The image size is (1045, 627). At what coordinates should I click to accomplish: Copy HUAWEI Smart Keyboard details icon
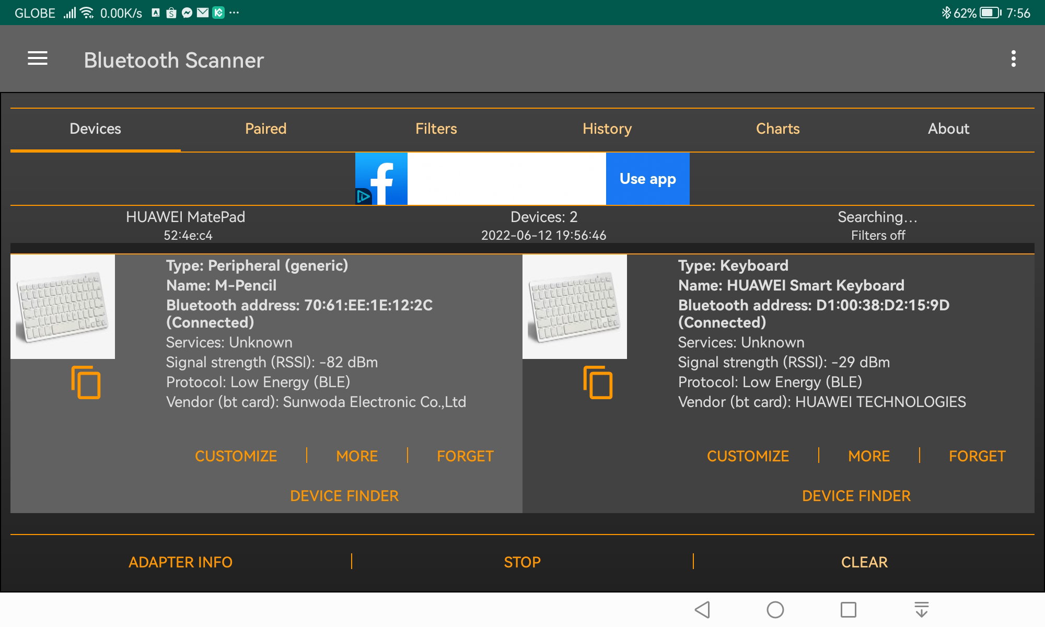(598, 383)
